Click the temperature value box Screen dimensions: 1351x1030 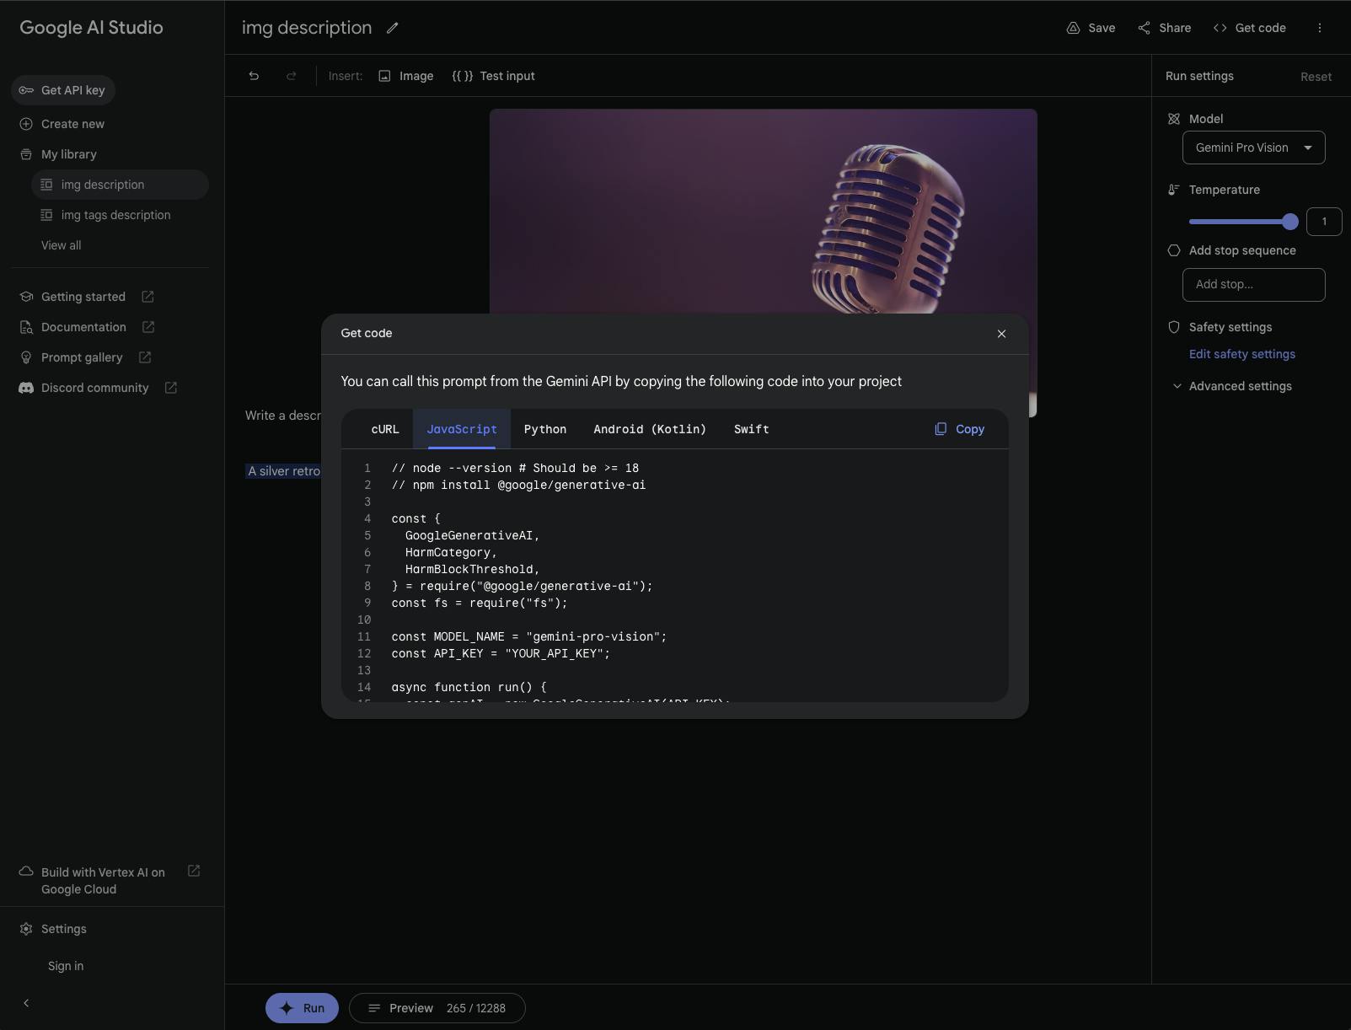(x=1323, y=222)
